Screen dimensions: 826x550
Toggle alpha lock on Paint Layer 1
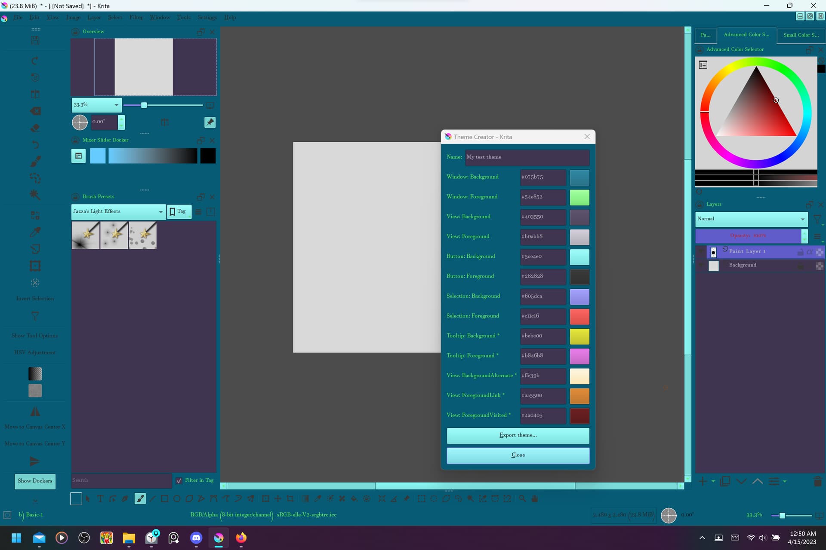point(810,252)
